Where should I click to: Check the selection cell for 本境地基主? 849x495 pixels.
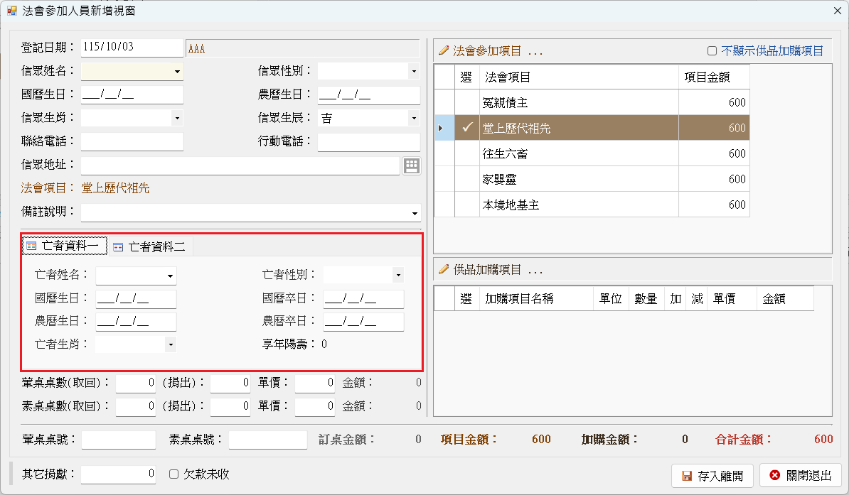tap(467, 205)
